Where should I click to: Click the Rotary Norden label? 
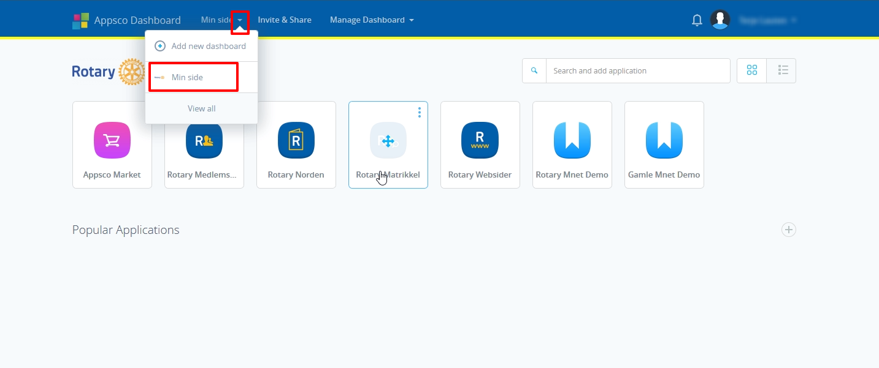tap(296, 175)
